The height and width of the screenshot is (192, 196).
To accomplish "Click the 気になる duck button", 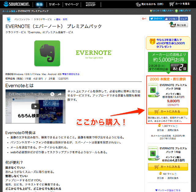I will 179,24.
